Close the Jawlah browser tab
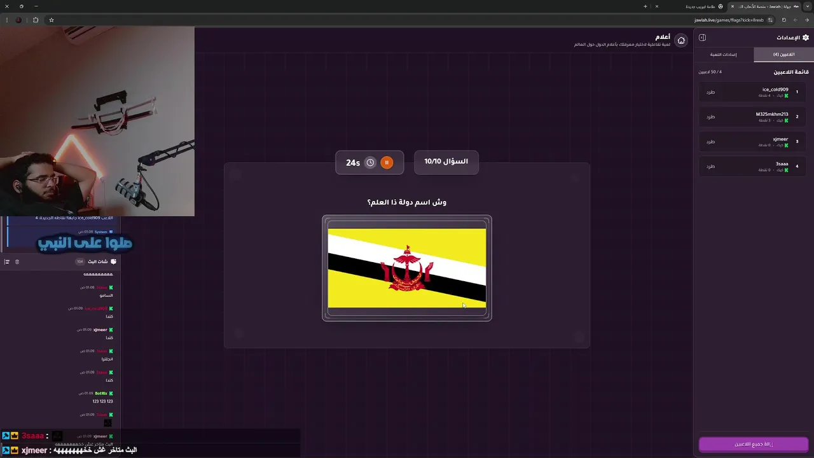 point(732,6)
